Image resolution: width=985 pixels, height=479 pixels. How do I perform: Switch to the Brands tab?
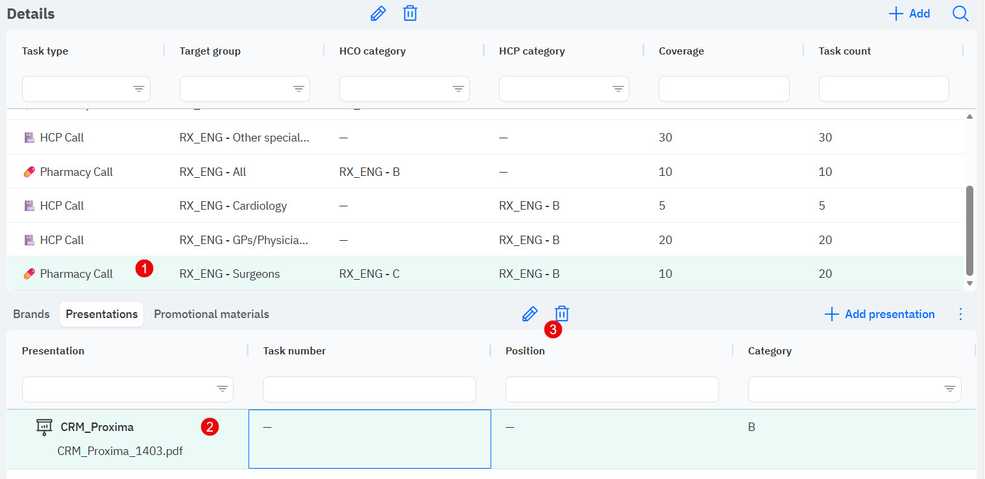[31, 314]
